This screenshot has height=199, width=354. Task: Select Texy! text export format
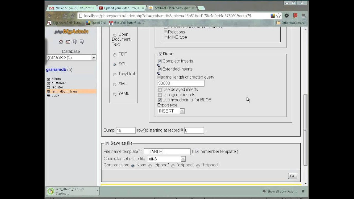point(115,74)
